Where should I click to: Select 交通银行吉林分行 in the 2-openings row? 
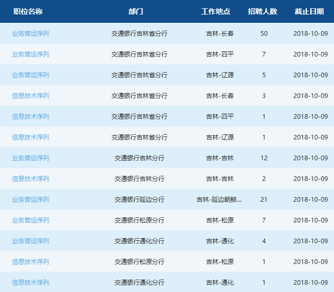140,179
